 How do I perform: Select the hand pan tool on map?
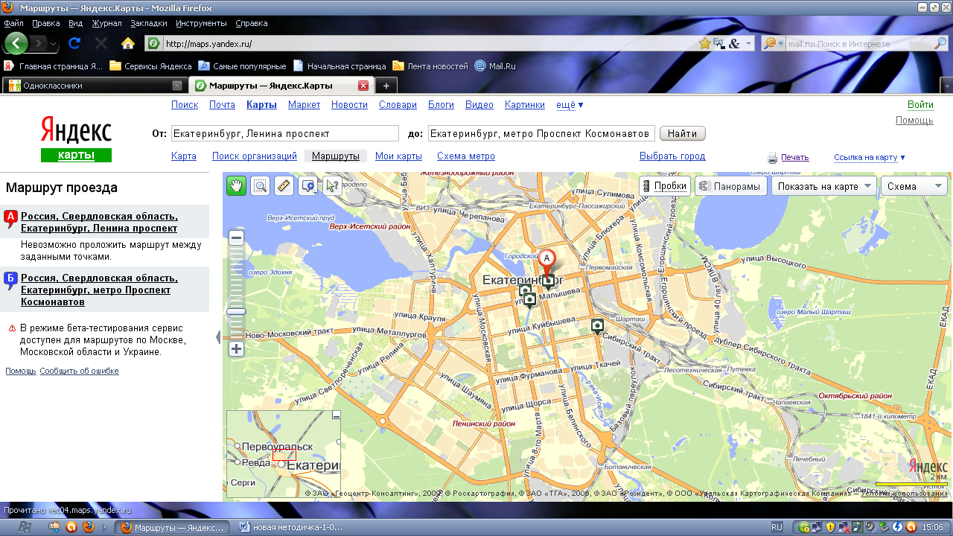pyautogui.click(x=237, y=186)
